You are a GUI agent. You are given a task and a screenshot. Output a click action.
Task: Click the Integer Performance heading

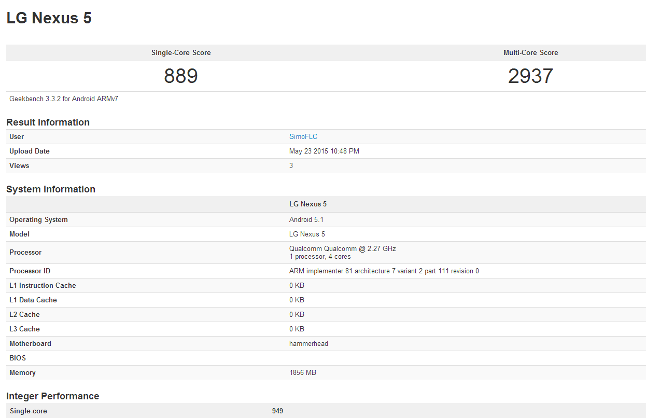53,396
